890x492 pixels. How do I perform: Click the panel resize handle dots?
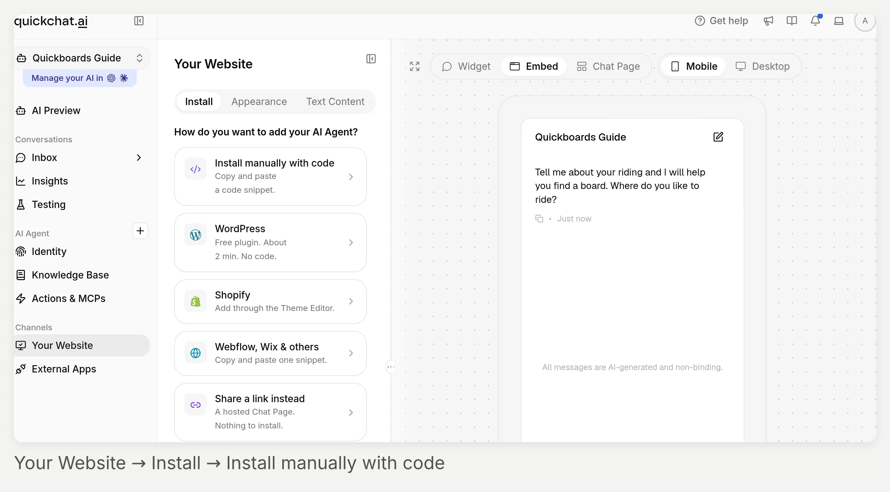coord(391,367)
